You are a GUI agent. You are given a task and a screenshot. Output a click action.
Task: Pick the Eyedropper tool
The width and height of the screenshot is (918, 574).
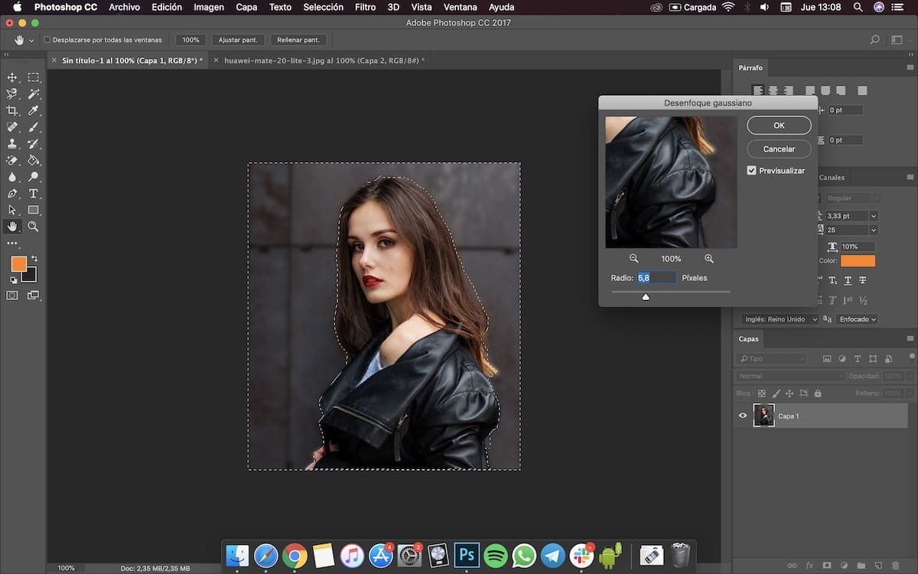34,111
